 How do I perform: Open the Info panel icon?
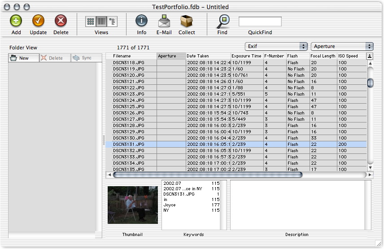[x=141, y=21]
